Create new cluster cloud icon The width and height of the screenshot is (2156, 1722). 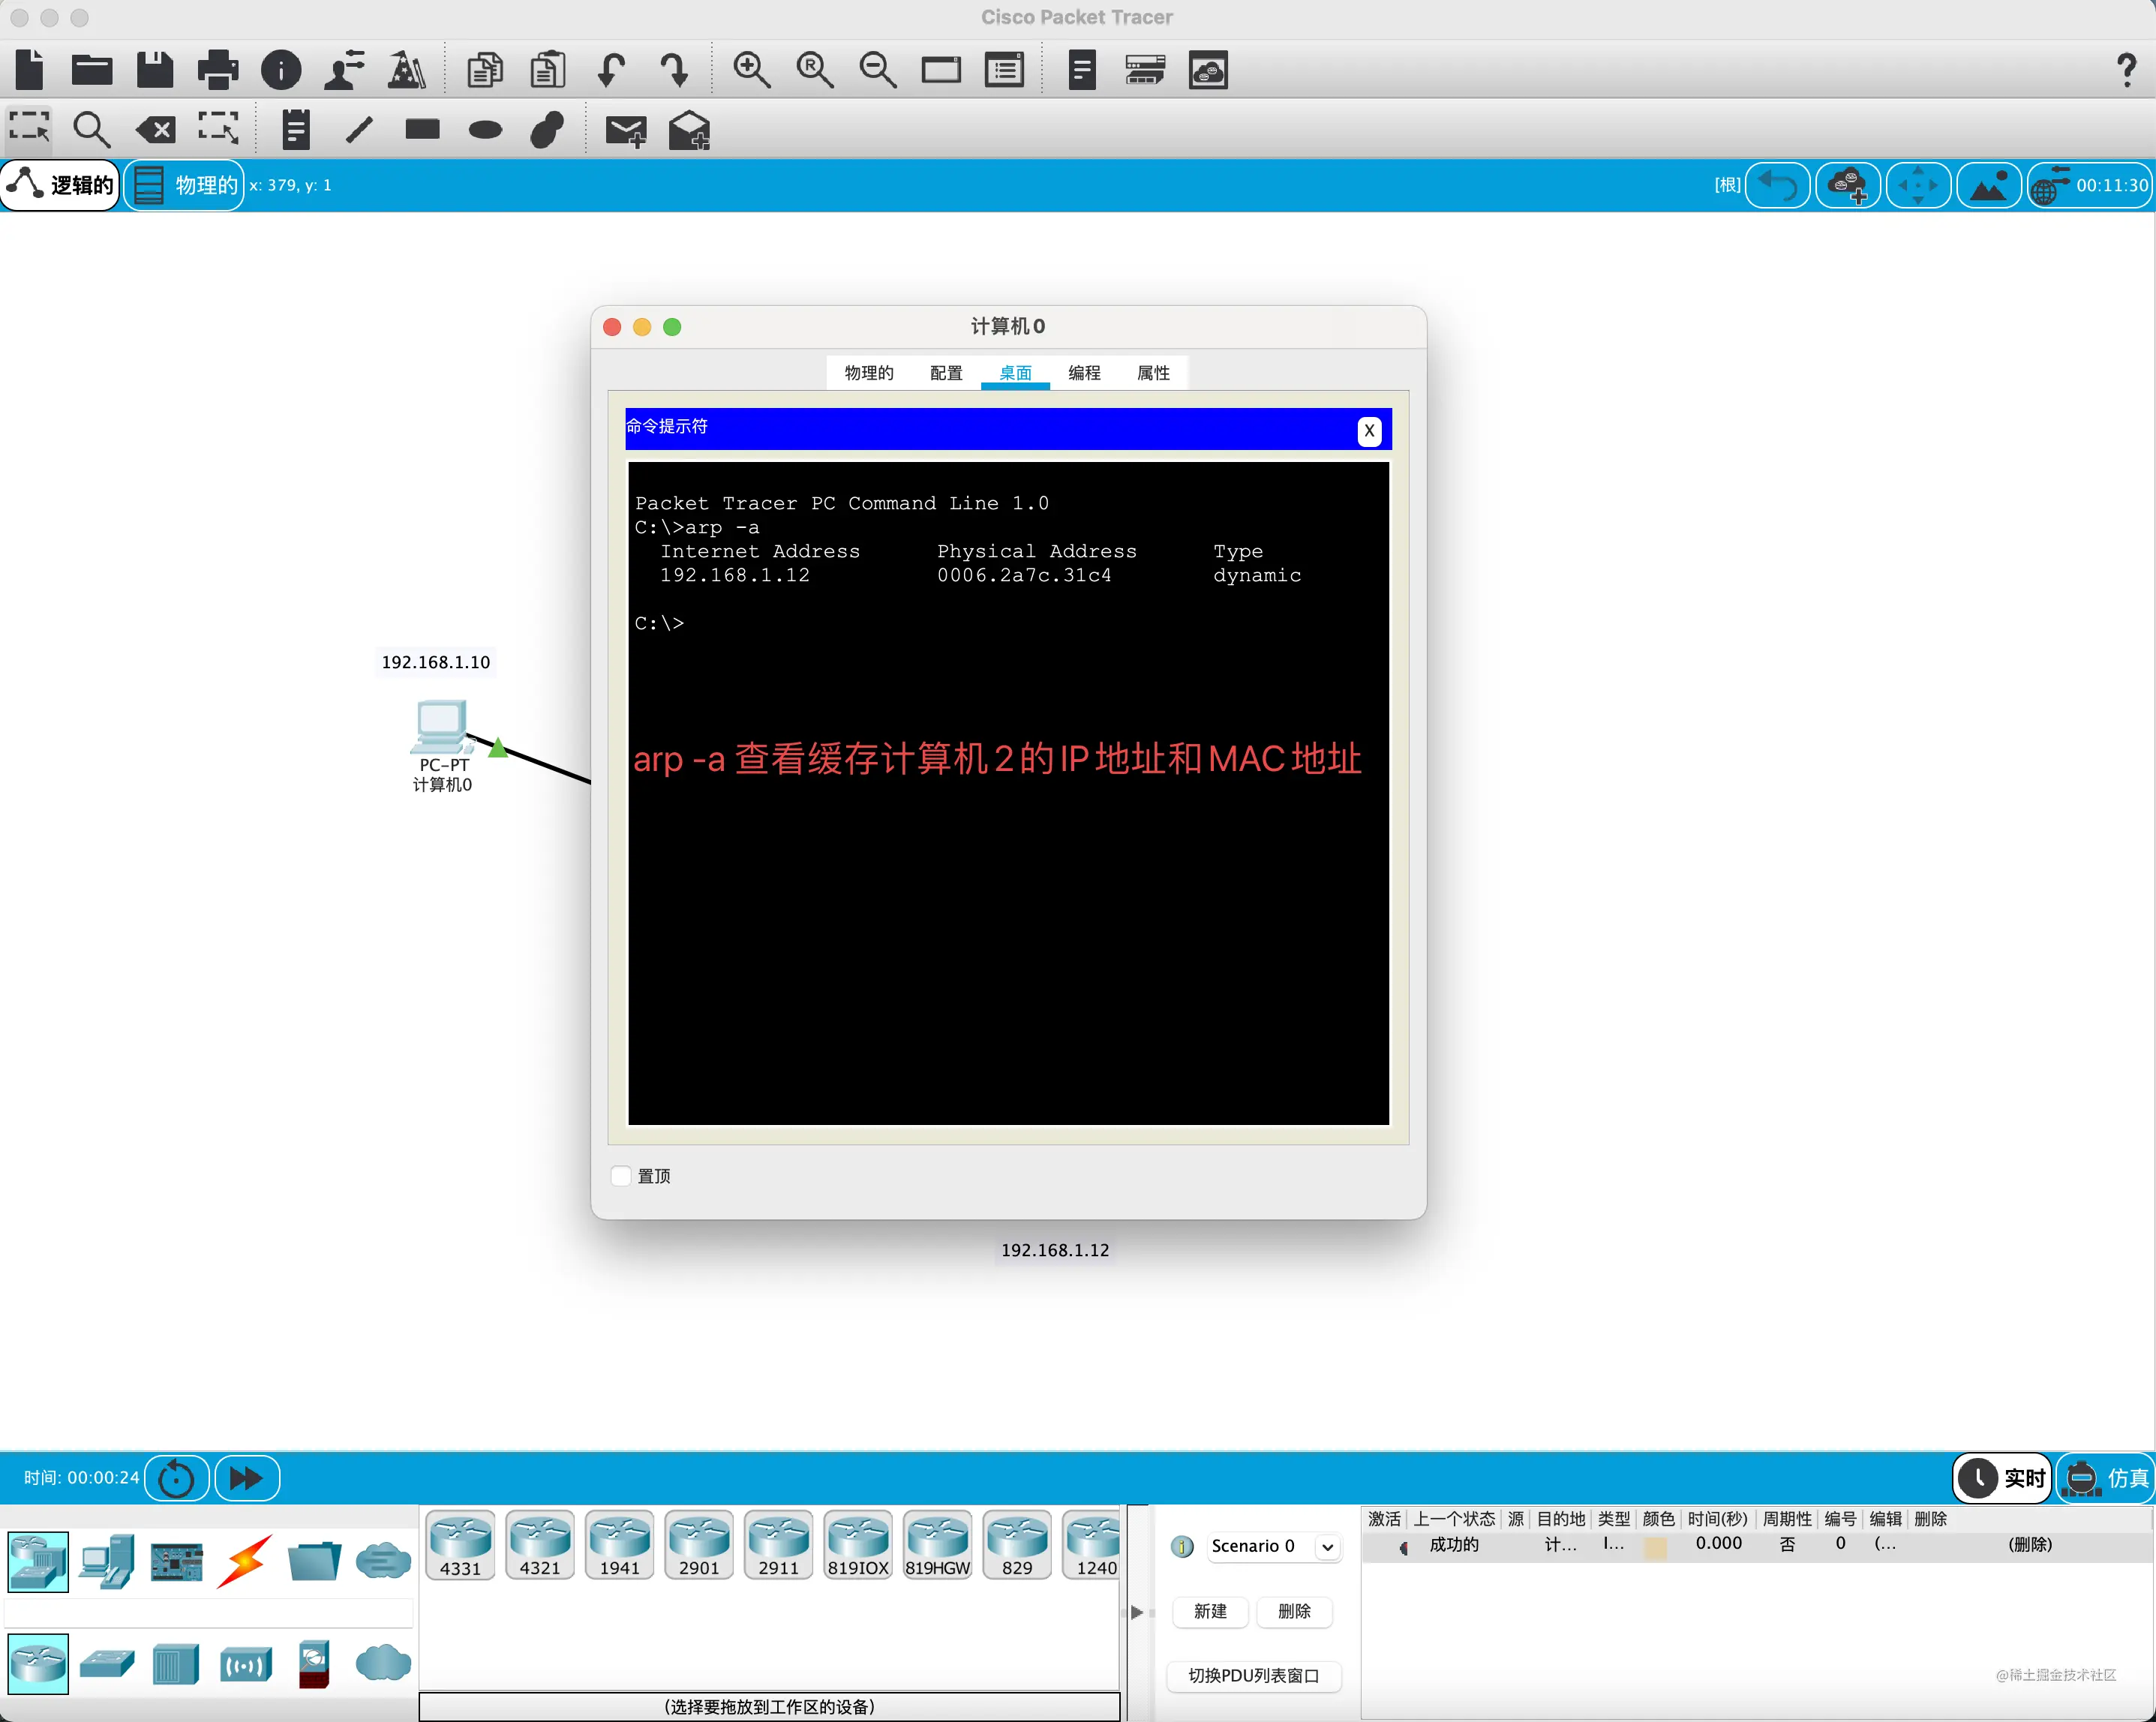click(1848, 185)
